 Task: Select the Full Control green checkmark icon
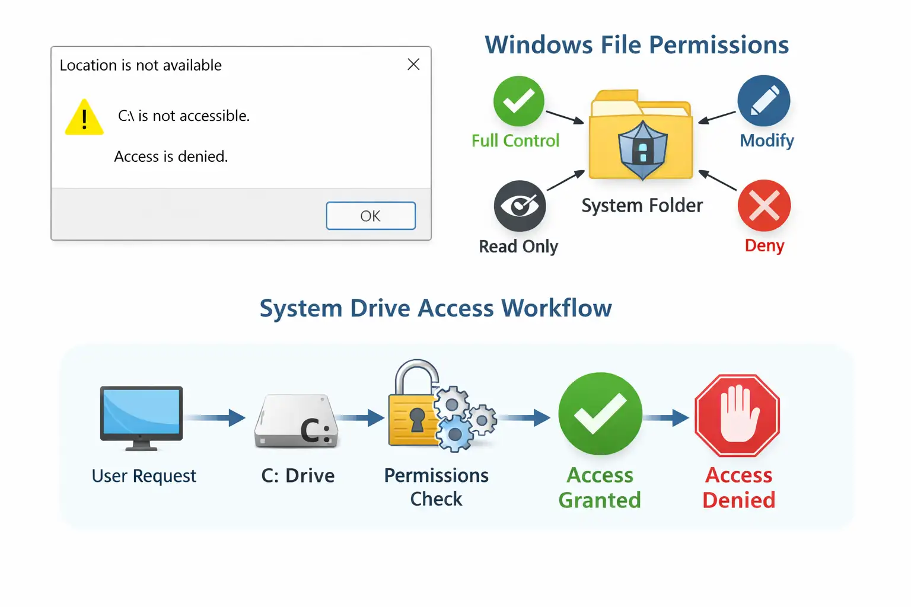pos(518,101)
